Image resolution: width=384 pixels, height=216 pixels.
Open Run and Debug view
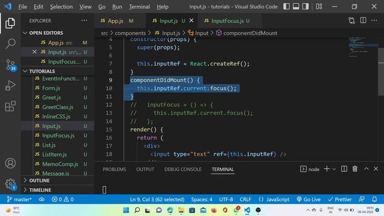pyautogui.click(x=10, y=86)
